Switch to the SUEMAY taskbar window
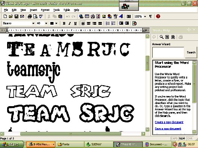The height and width of the screenshot is (148, 198). pos(98,144)
